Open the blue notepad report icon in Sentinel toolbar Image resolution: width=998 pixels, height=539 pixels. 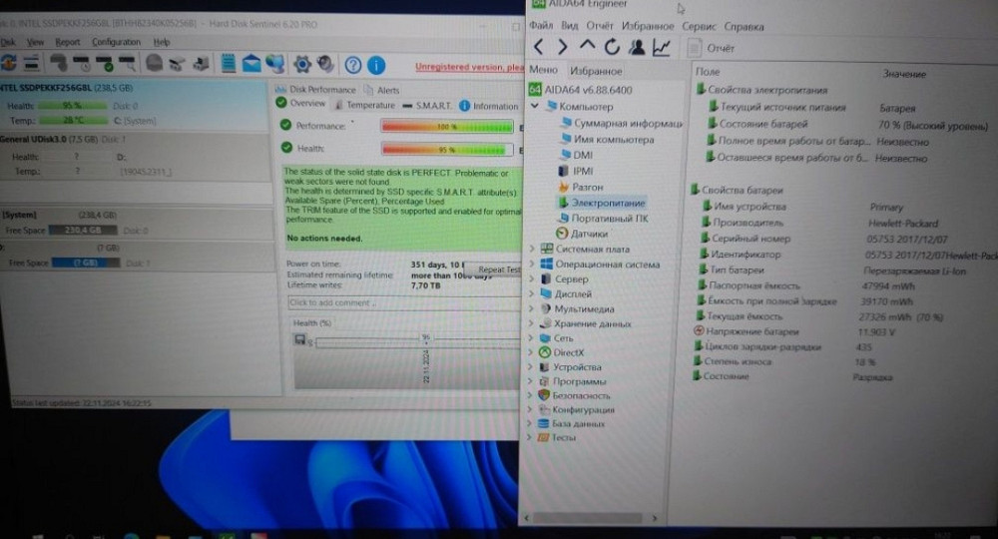pyautogui.click(x=229, y=63)
